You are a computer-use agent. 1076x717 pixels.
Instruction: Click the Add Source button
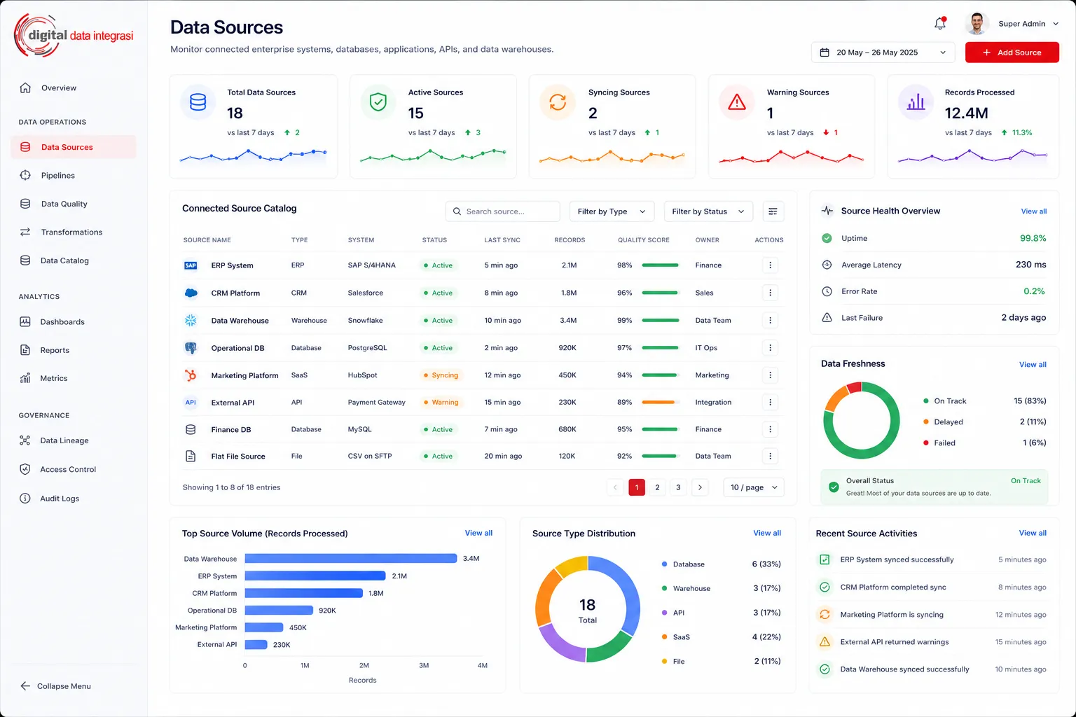point(1012,53)
